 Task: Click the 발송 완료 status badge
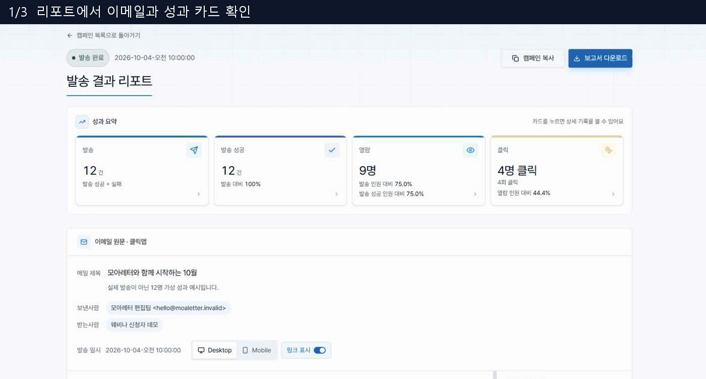click(x=88, y=57)
